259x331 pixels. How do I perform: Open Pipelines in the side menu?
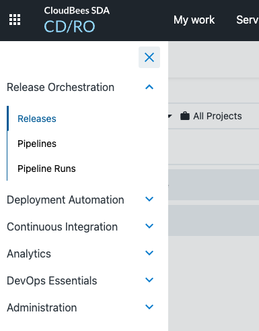[37, 144]
